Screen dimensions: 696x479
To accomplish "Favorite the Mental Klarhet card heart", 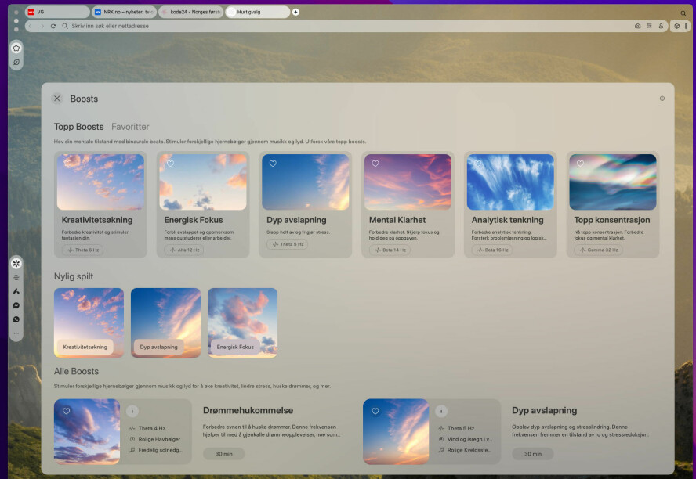I will click(x=375, y=164).
